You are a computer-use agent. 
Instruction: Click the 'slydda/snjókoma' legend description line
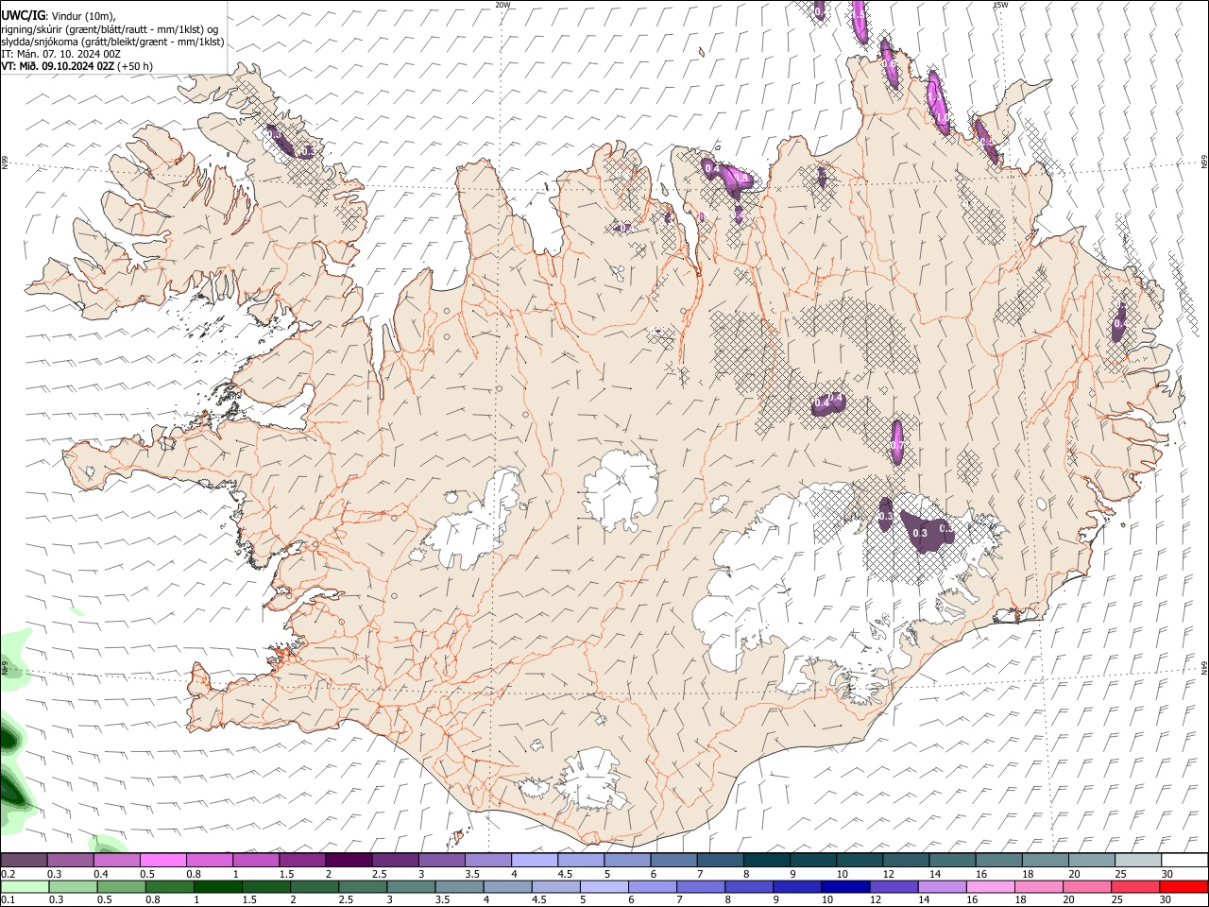[112, 42]
